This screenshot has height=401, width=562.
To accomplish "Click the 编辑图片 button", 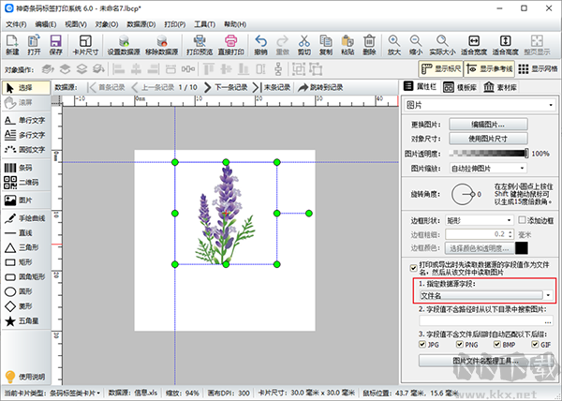I will point(488,125).
